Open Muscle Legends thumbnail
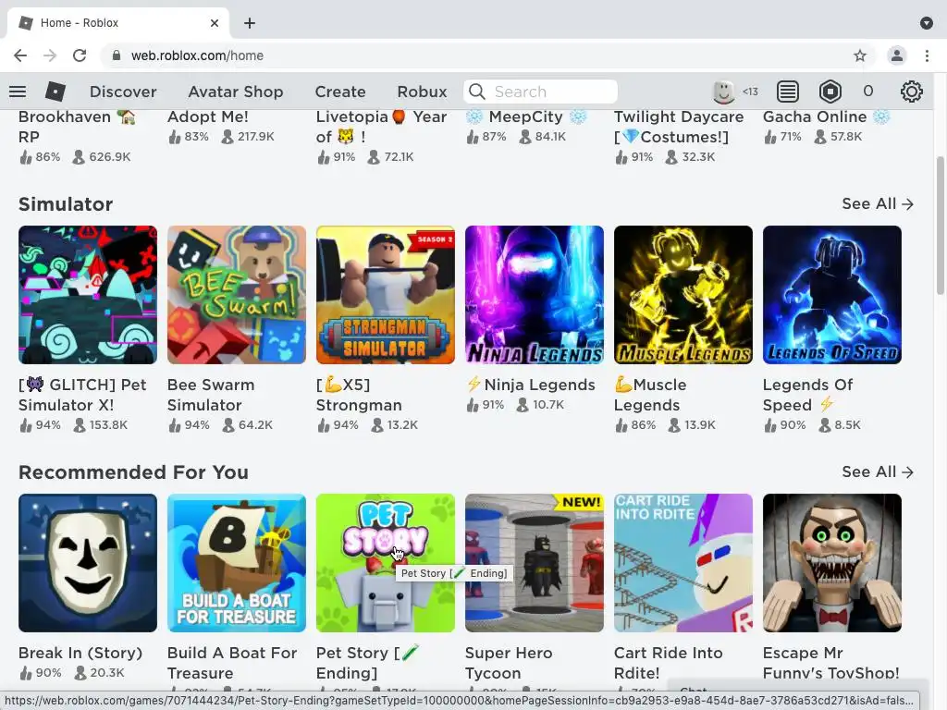Screen dimensions: 947x710 click(683, 295)
